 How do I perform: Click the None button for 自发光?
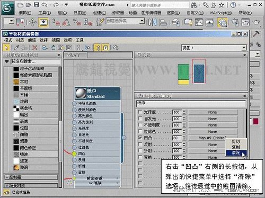pyautogui.click(x=213, y=119)
